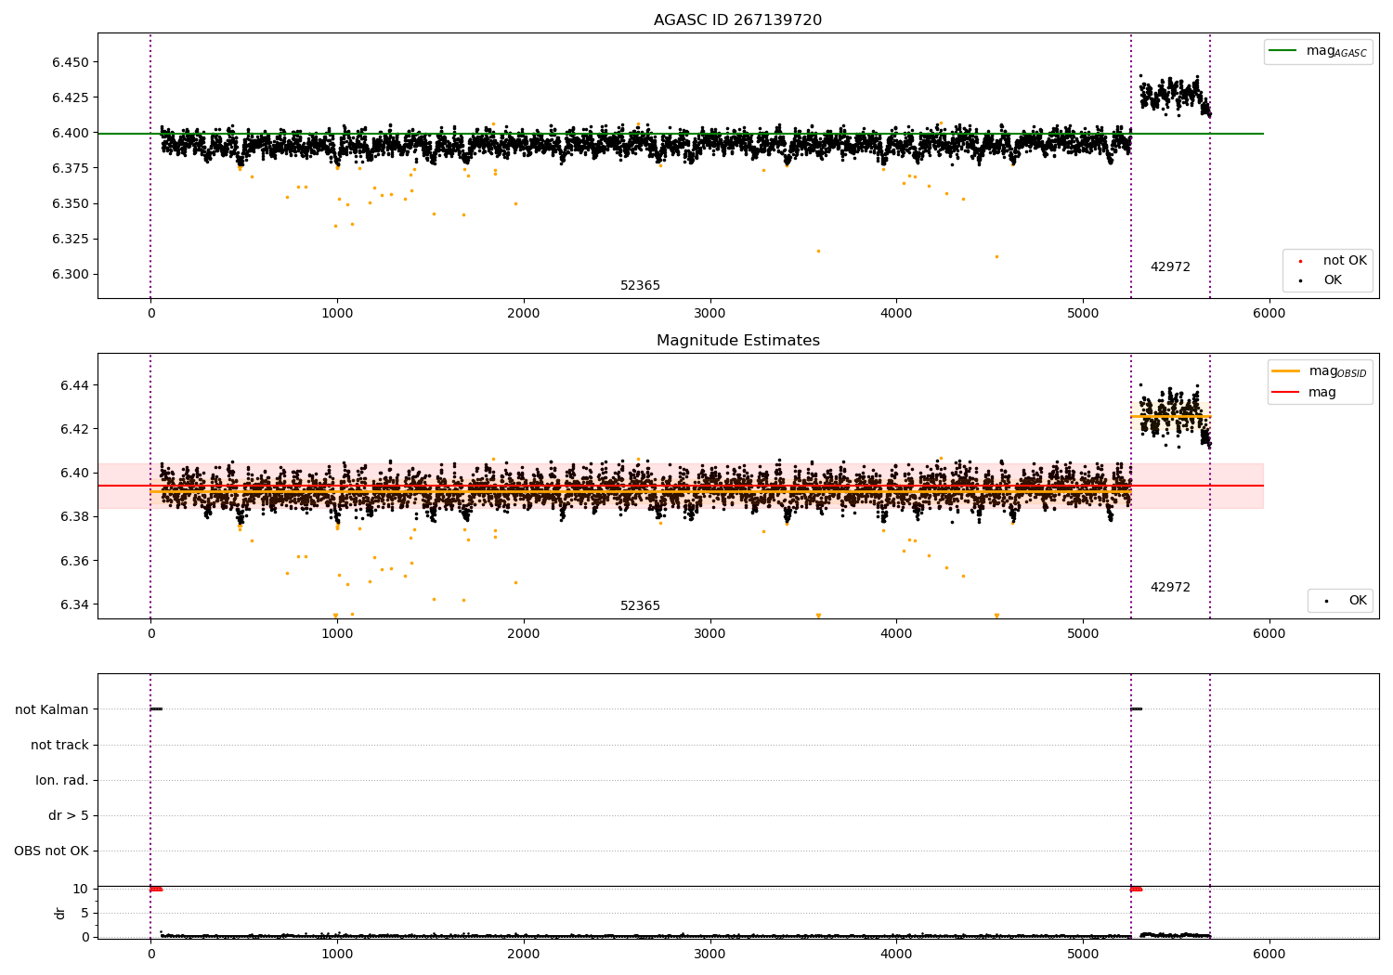Click the orange mag OBSID legend line

[1285, 371]
